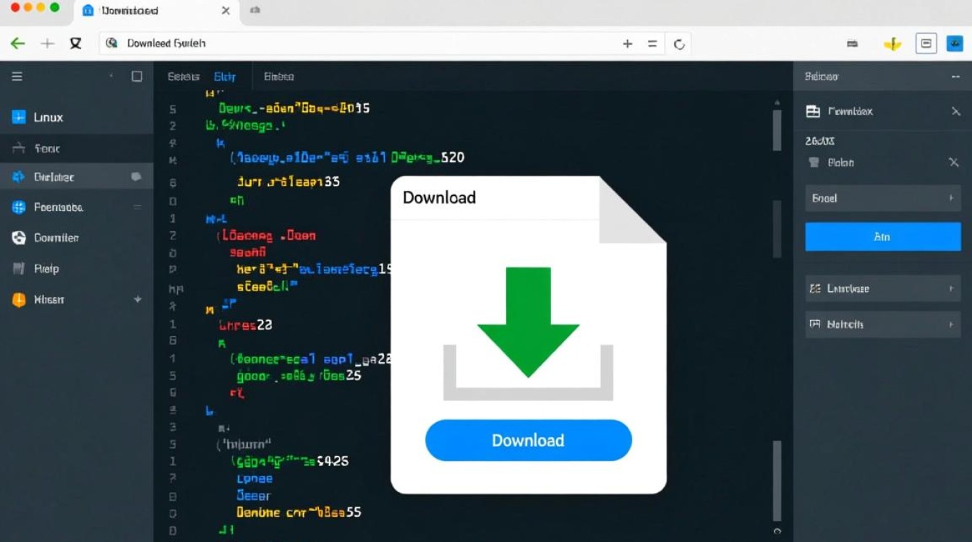This screenshot has height=542, width=972.
Task: Switch to the Download browser tab
Action: pyautogui.click(x=130, y=11)
